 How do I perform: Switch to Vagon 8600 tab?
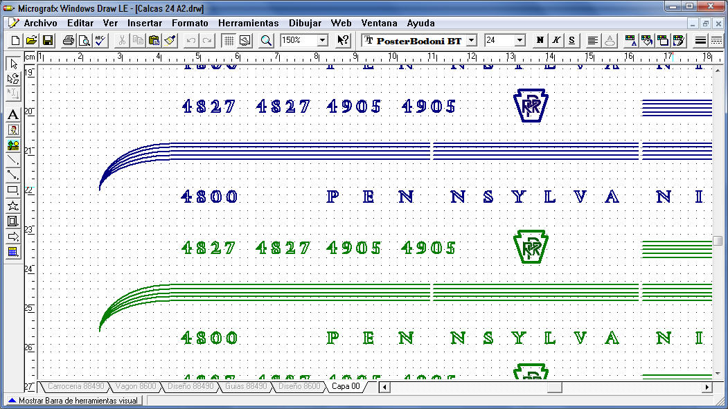(136, 386)
